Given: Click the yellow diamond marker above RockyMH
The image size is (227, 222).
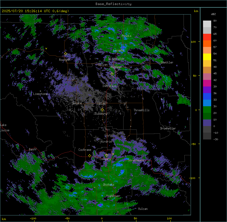Looking at the screenshot, I should pos(66,54).
